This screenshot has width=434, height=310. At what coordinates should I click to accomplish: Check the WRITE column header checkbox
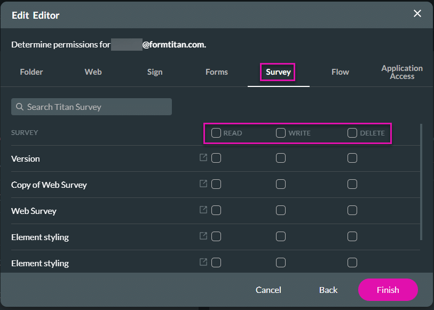coord(281,132)
